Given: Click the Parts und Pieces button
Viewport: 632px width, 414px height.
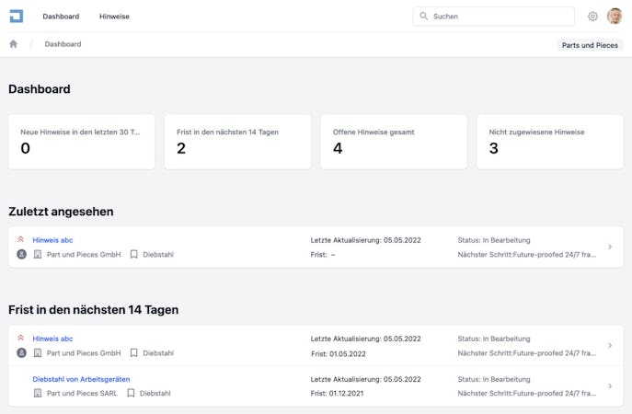Looking at the screenshot, I should (590, 45).
